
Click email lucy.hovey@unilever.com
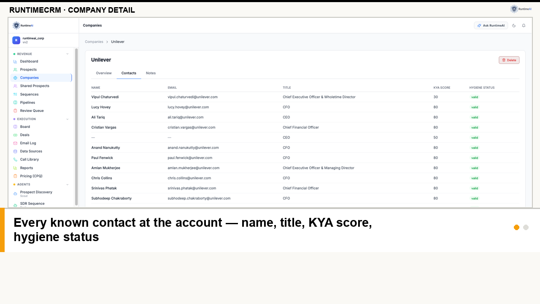pyautogui.click(x=188, y=107)
